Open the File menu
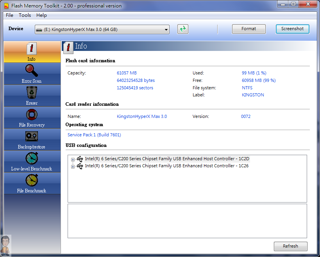The width and height of the screenshot is (320, 257). click(9, 15)
